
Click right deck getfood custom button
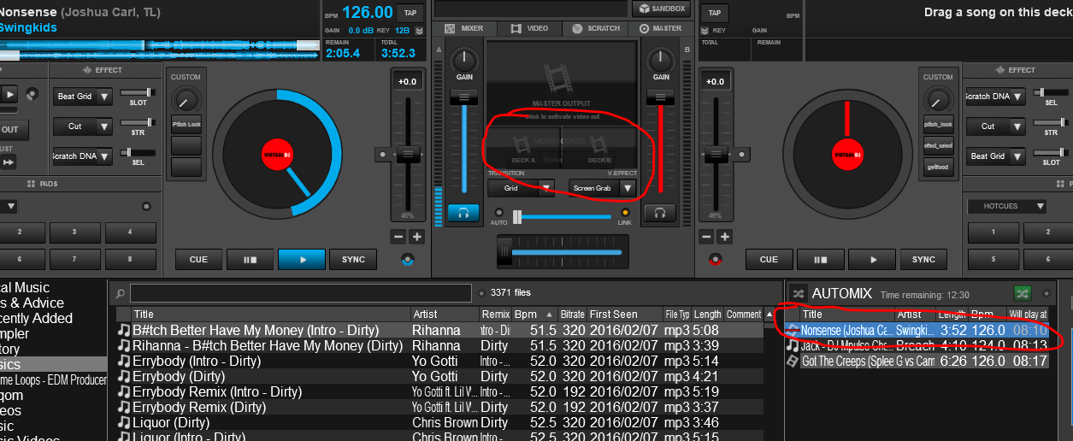938,167
